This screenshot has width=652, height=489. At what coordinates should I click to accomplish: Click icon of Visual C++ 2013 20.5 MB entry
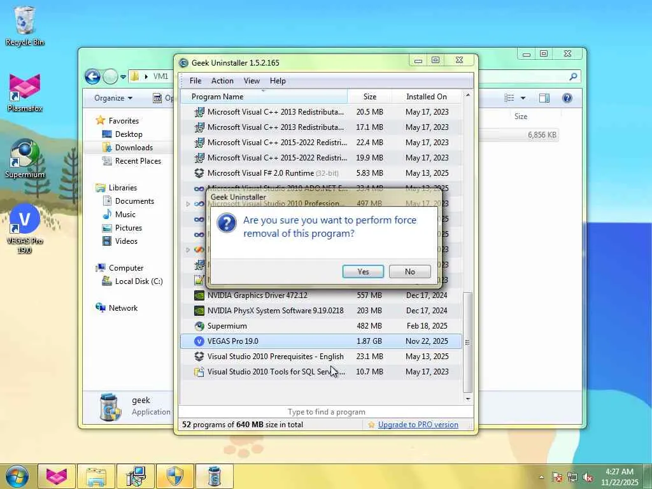[x=199, y=112]
